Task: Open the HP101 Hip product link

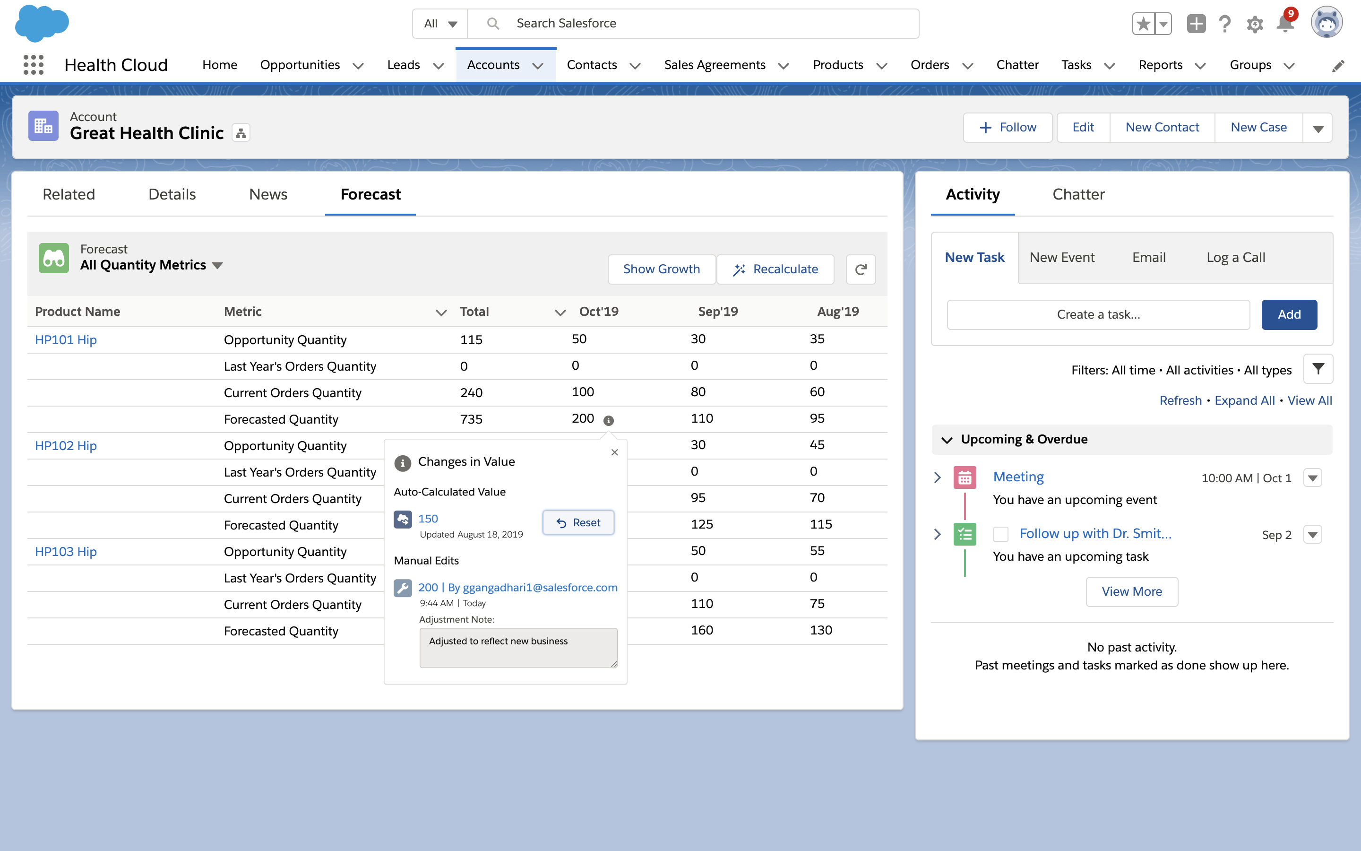Action: pyautogui.click(x=66, y=340)
